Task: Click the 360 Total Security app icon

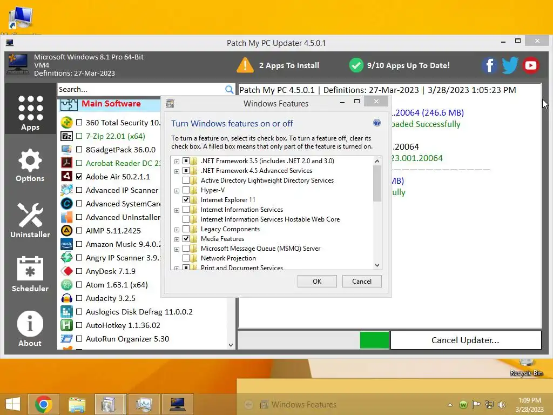Action: coord(66,123)
